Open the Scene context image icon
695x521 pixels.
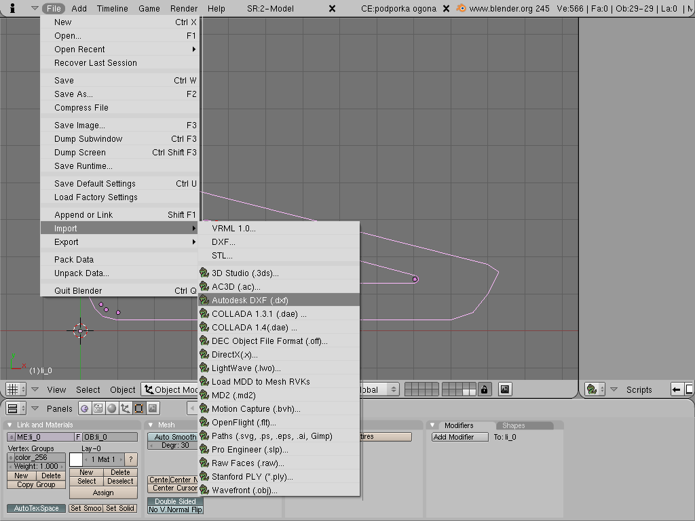click(153, 408)
